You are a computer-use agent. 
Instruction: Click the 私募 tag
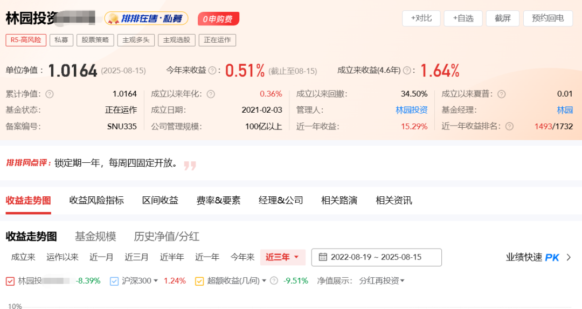(61, 40)
